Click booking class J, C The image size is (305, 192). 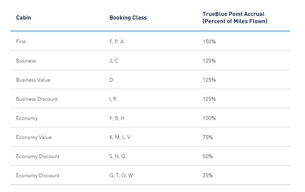tap(113, 61)
